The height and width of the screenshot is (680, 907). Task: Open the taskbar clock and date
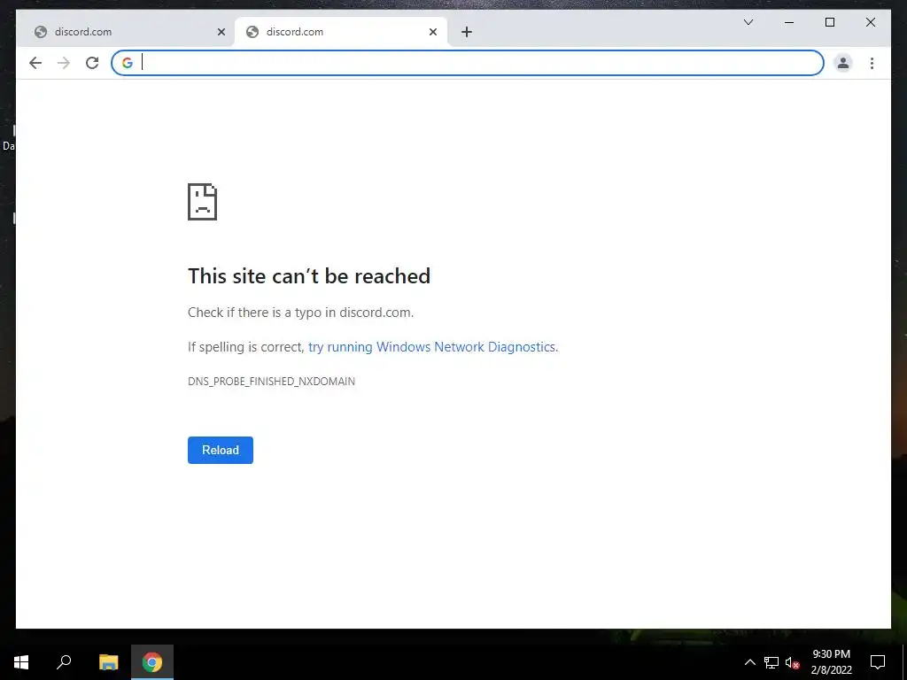point(831,662)
